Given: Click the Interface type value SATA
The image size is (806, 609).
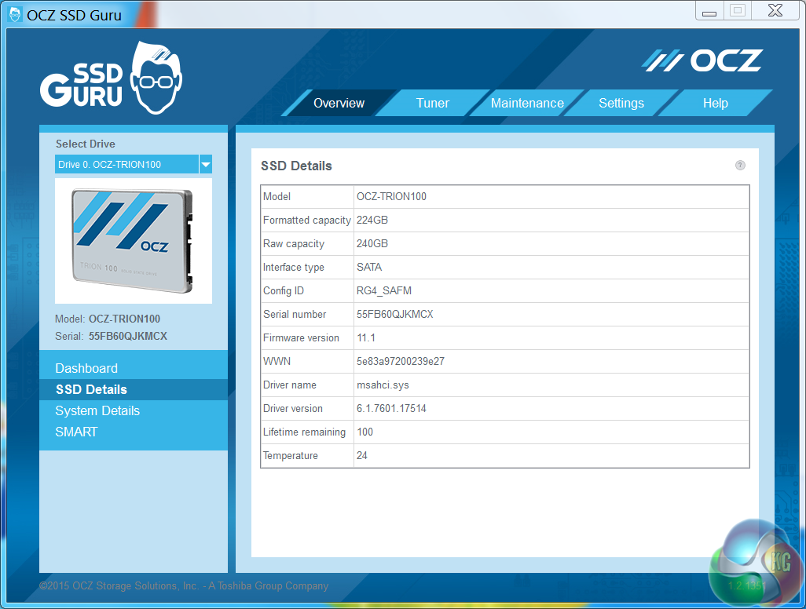Looking at the screenshot, I should (x=369, y=267).
